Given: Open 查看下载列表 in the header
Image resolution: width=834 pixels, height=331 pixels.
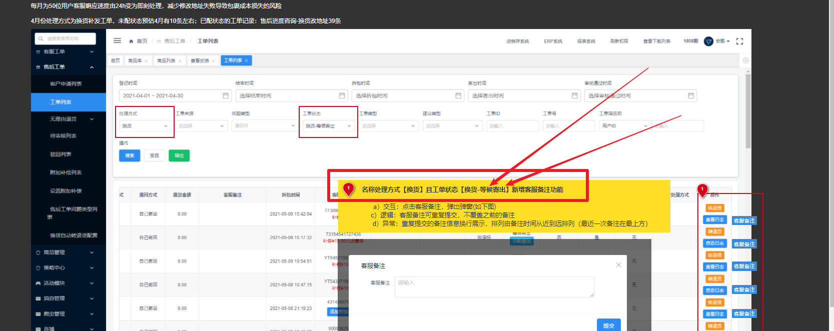Looking at the screenshot, I should (657, 41).
